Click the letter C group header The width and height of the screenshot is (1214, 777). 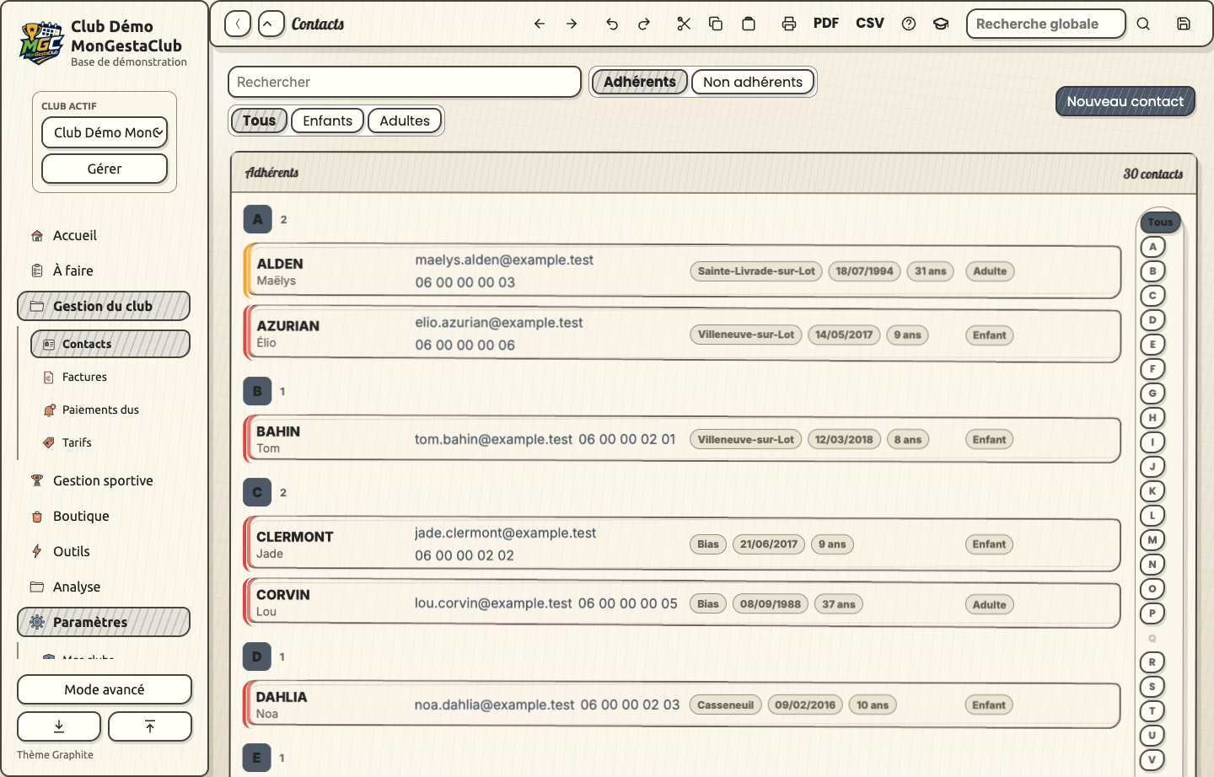click(257, 492)
